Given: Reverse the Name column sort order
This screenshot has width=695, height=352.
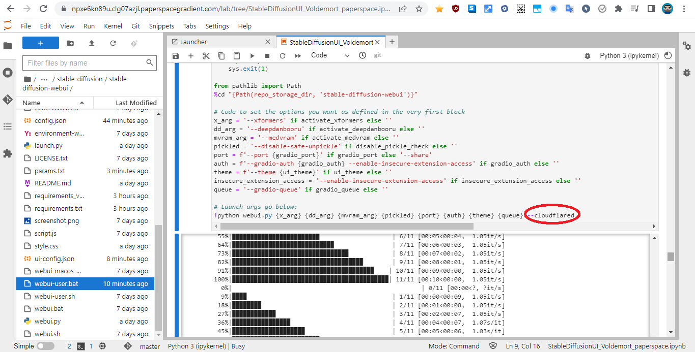Looking at the screenshot, I should point(32,102).
